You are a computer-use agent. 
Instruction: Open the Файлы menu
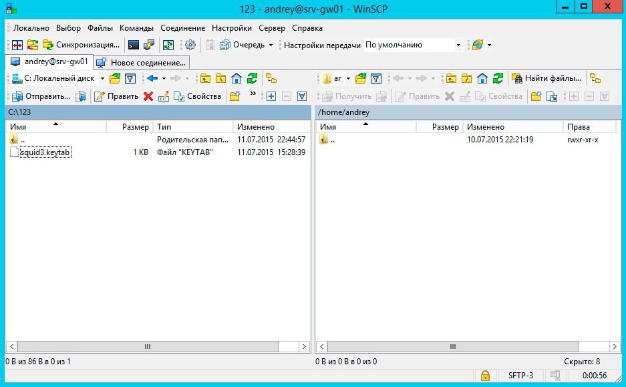tap(100, 28)
